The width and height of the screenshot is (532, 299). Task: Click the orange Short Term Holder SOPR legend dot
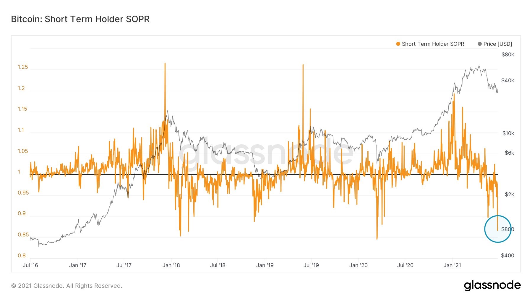coord(398,44)
